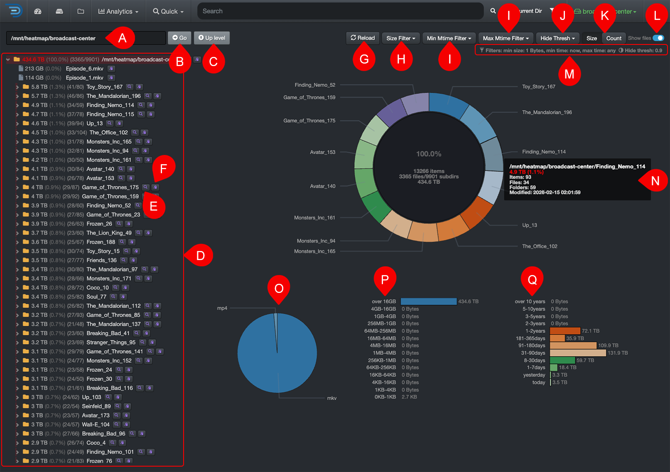Open the dashboard gauge icon
The width and height of the screenshot is (670, 472).
pyautogui.click(x=38, y=11)
